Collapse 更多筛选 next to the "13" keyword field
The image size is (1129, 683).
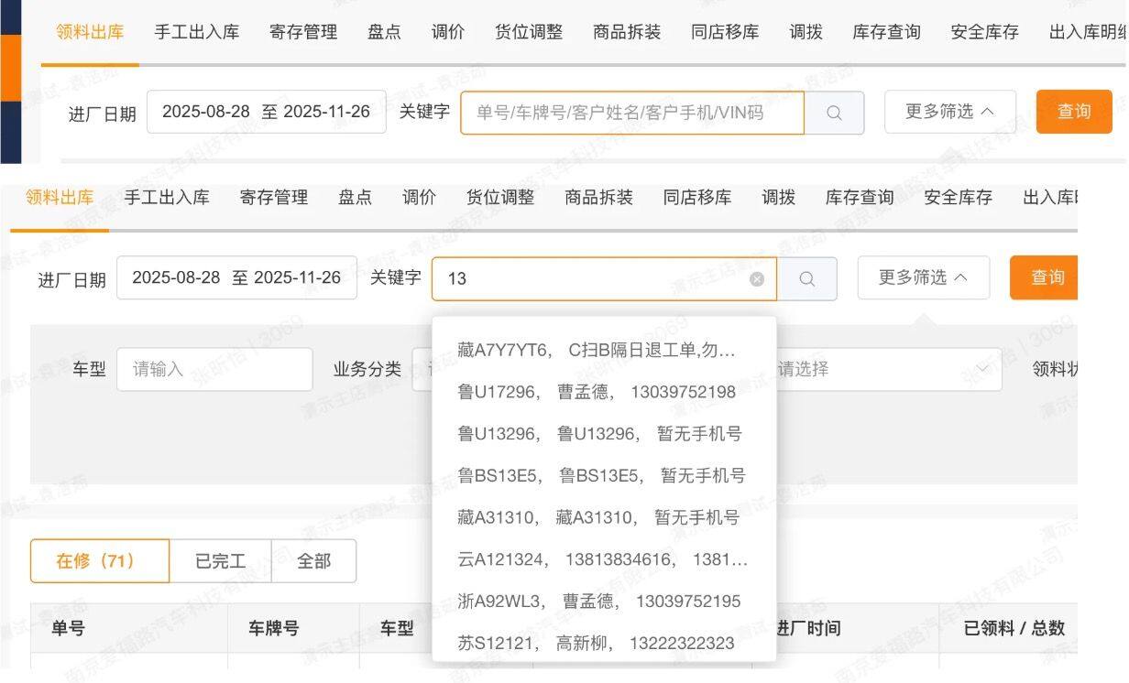pyautogui.click(x=923, y=277)
